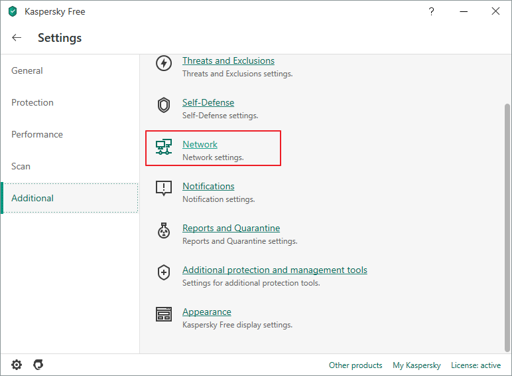Open Reports and Quarantine link
Image resolution: width=512 pixels, height=376 pixels.
point(231,229)
